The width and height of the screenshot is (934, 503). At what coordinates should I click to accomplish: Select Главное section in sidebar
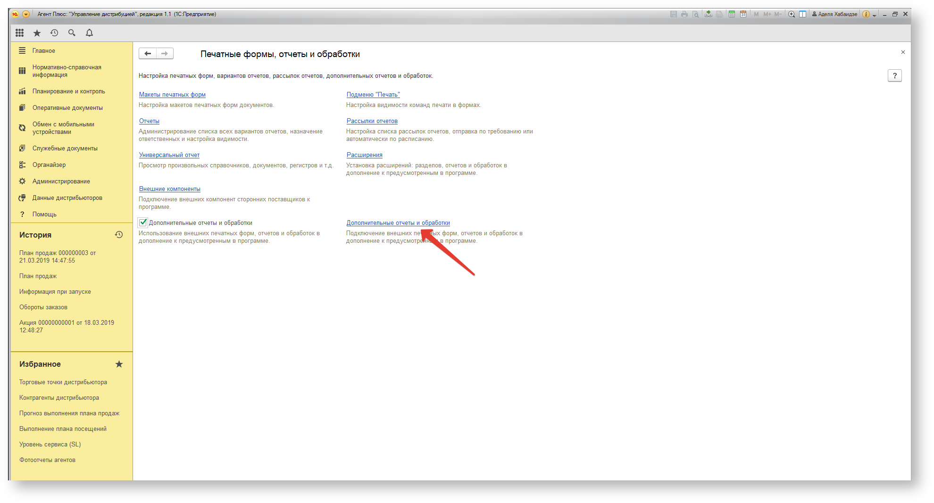click(71, 50)
